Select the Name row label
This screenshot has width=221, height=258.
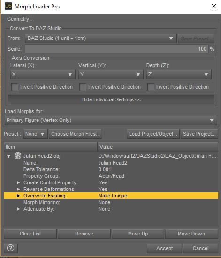30,163
